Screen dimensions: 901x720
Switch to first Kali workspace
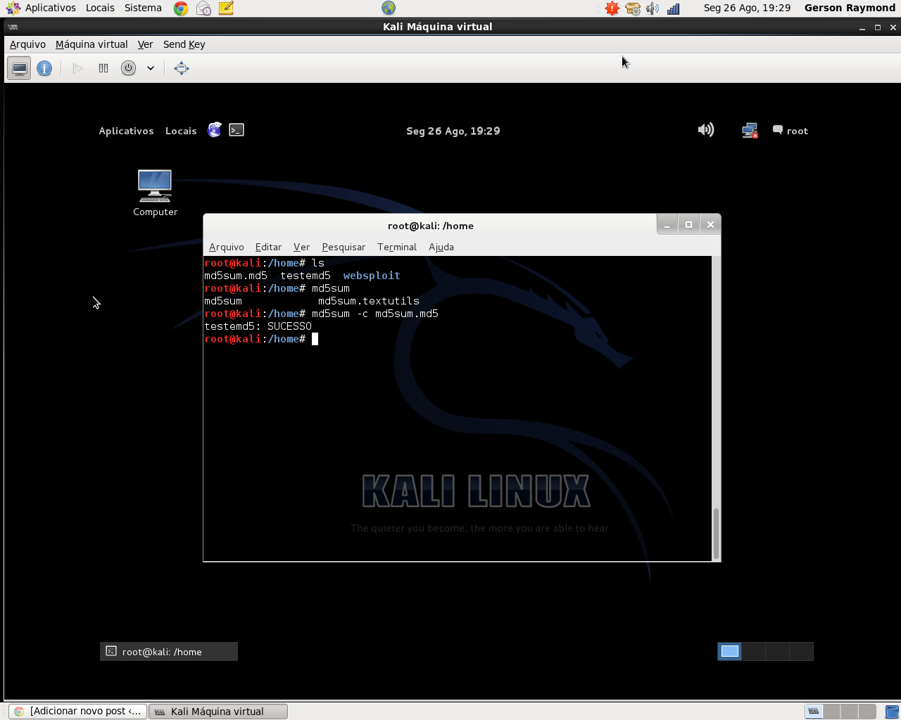click(x=730, y=651)
